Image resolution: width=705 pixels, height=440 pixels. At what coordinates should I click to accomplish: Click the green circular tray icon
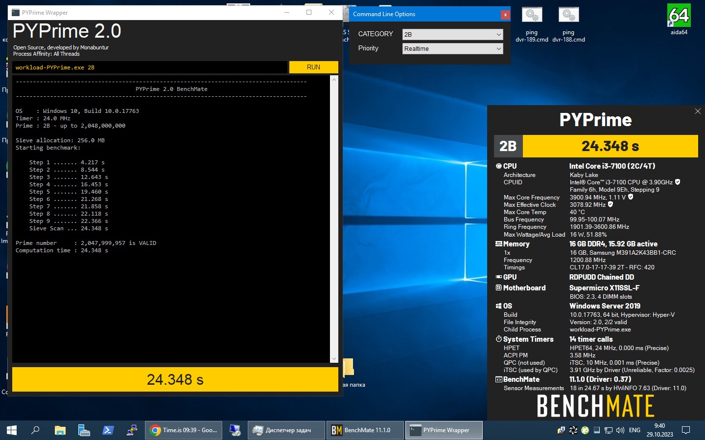(x=585, y=430)
